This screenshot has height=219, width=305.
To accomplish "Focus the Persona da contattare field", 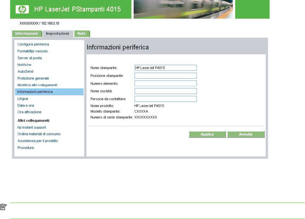I will [x=165, y=99].
